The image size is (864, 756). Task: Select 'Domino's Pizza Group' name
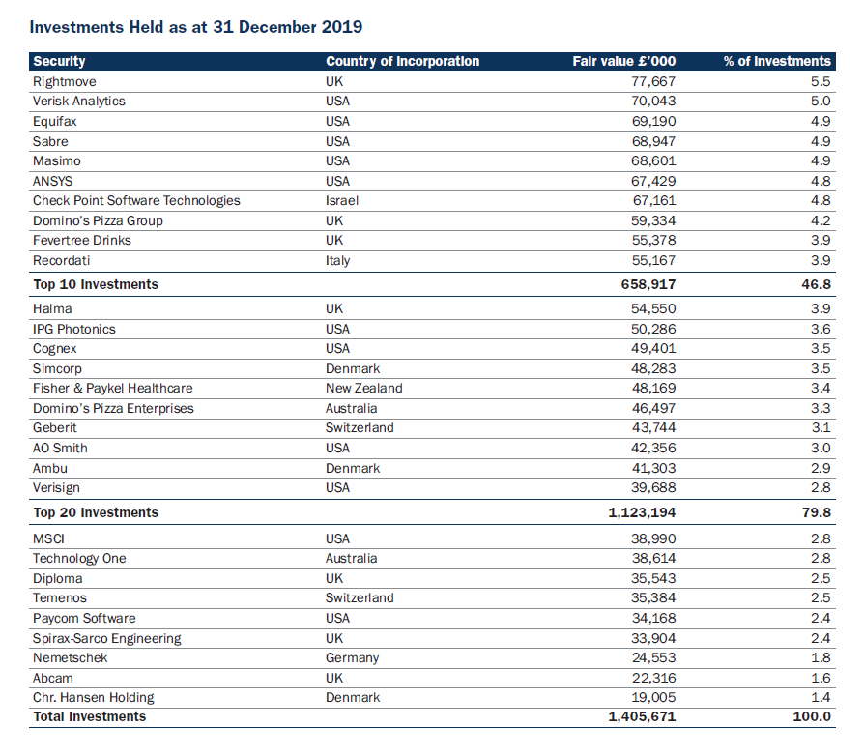point(98,220)
